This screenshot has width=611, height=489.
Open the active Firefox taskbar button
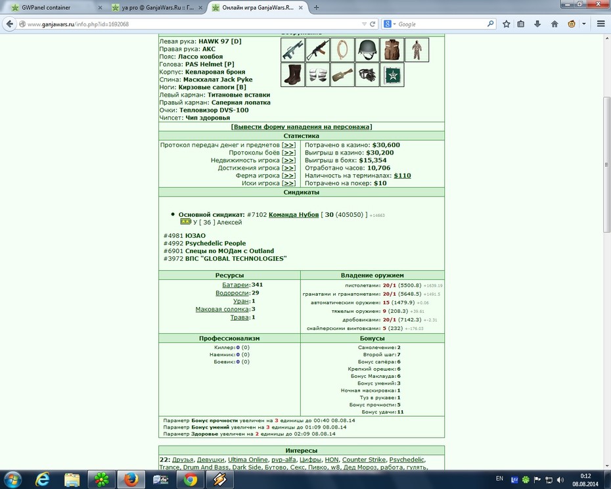coord(131,479)
